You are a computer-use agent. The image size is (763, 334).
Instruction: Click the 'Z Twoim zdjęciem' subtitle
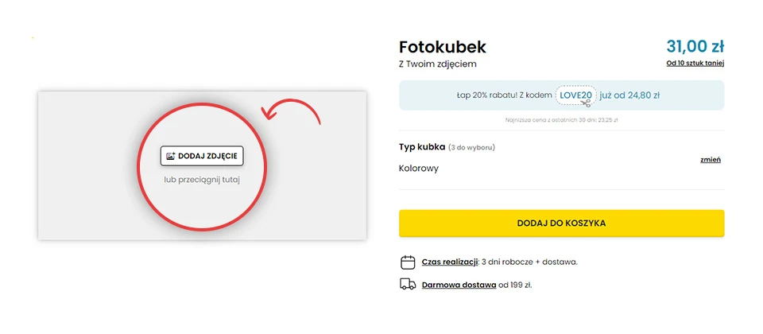click(x=438, y=64)
